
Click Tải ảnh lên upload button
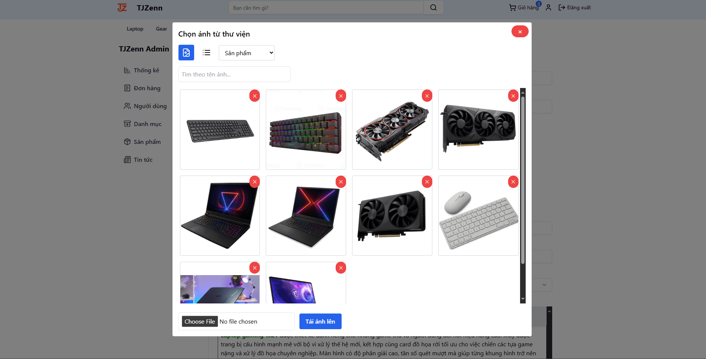[320, 321]
